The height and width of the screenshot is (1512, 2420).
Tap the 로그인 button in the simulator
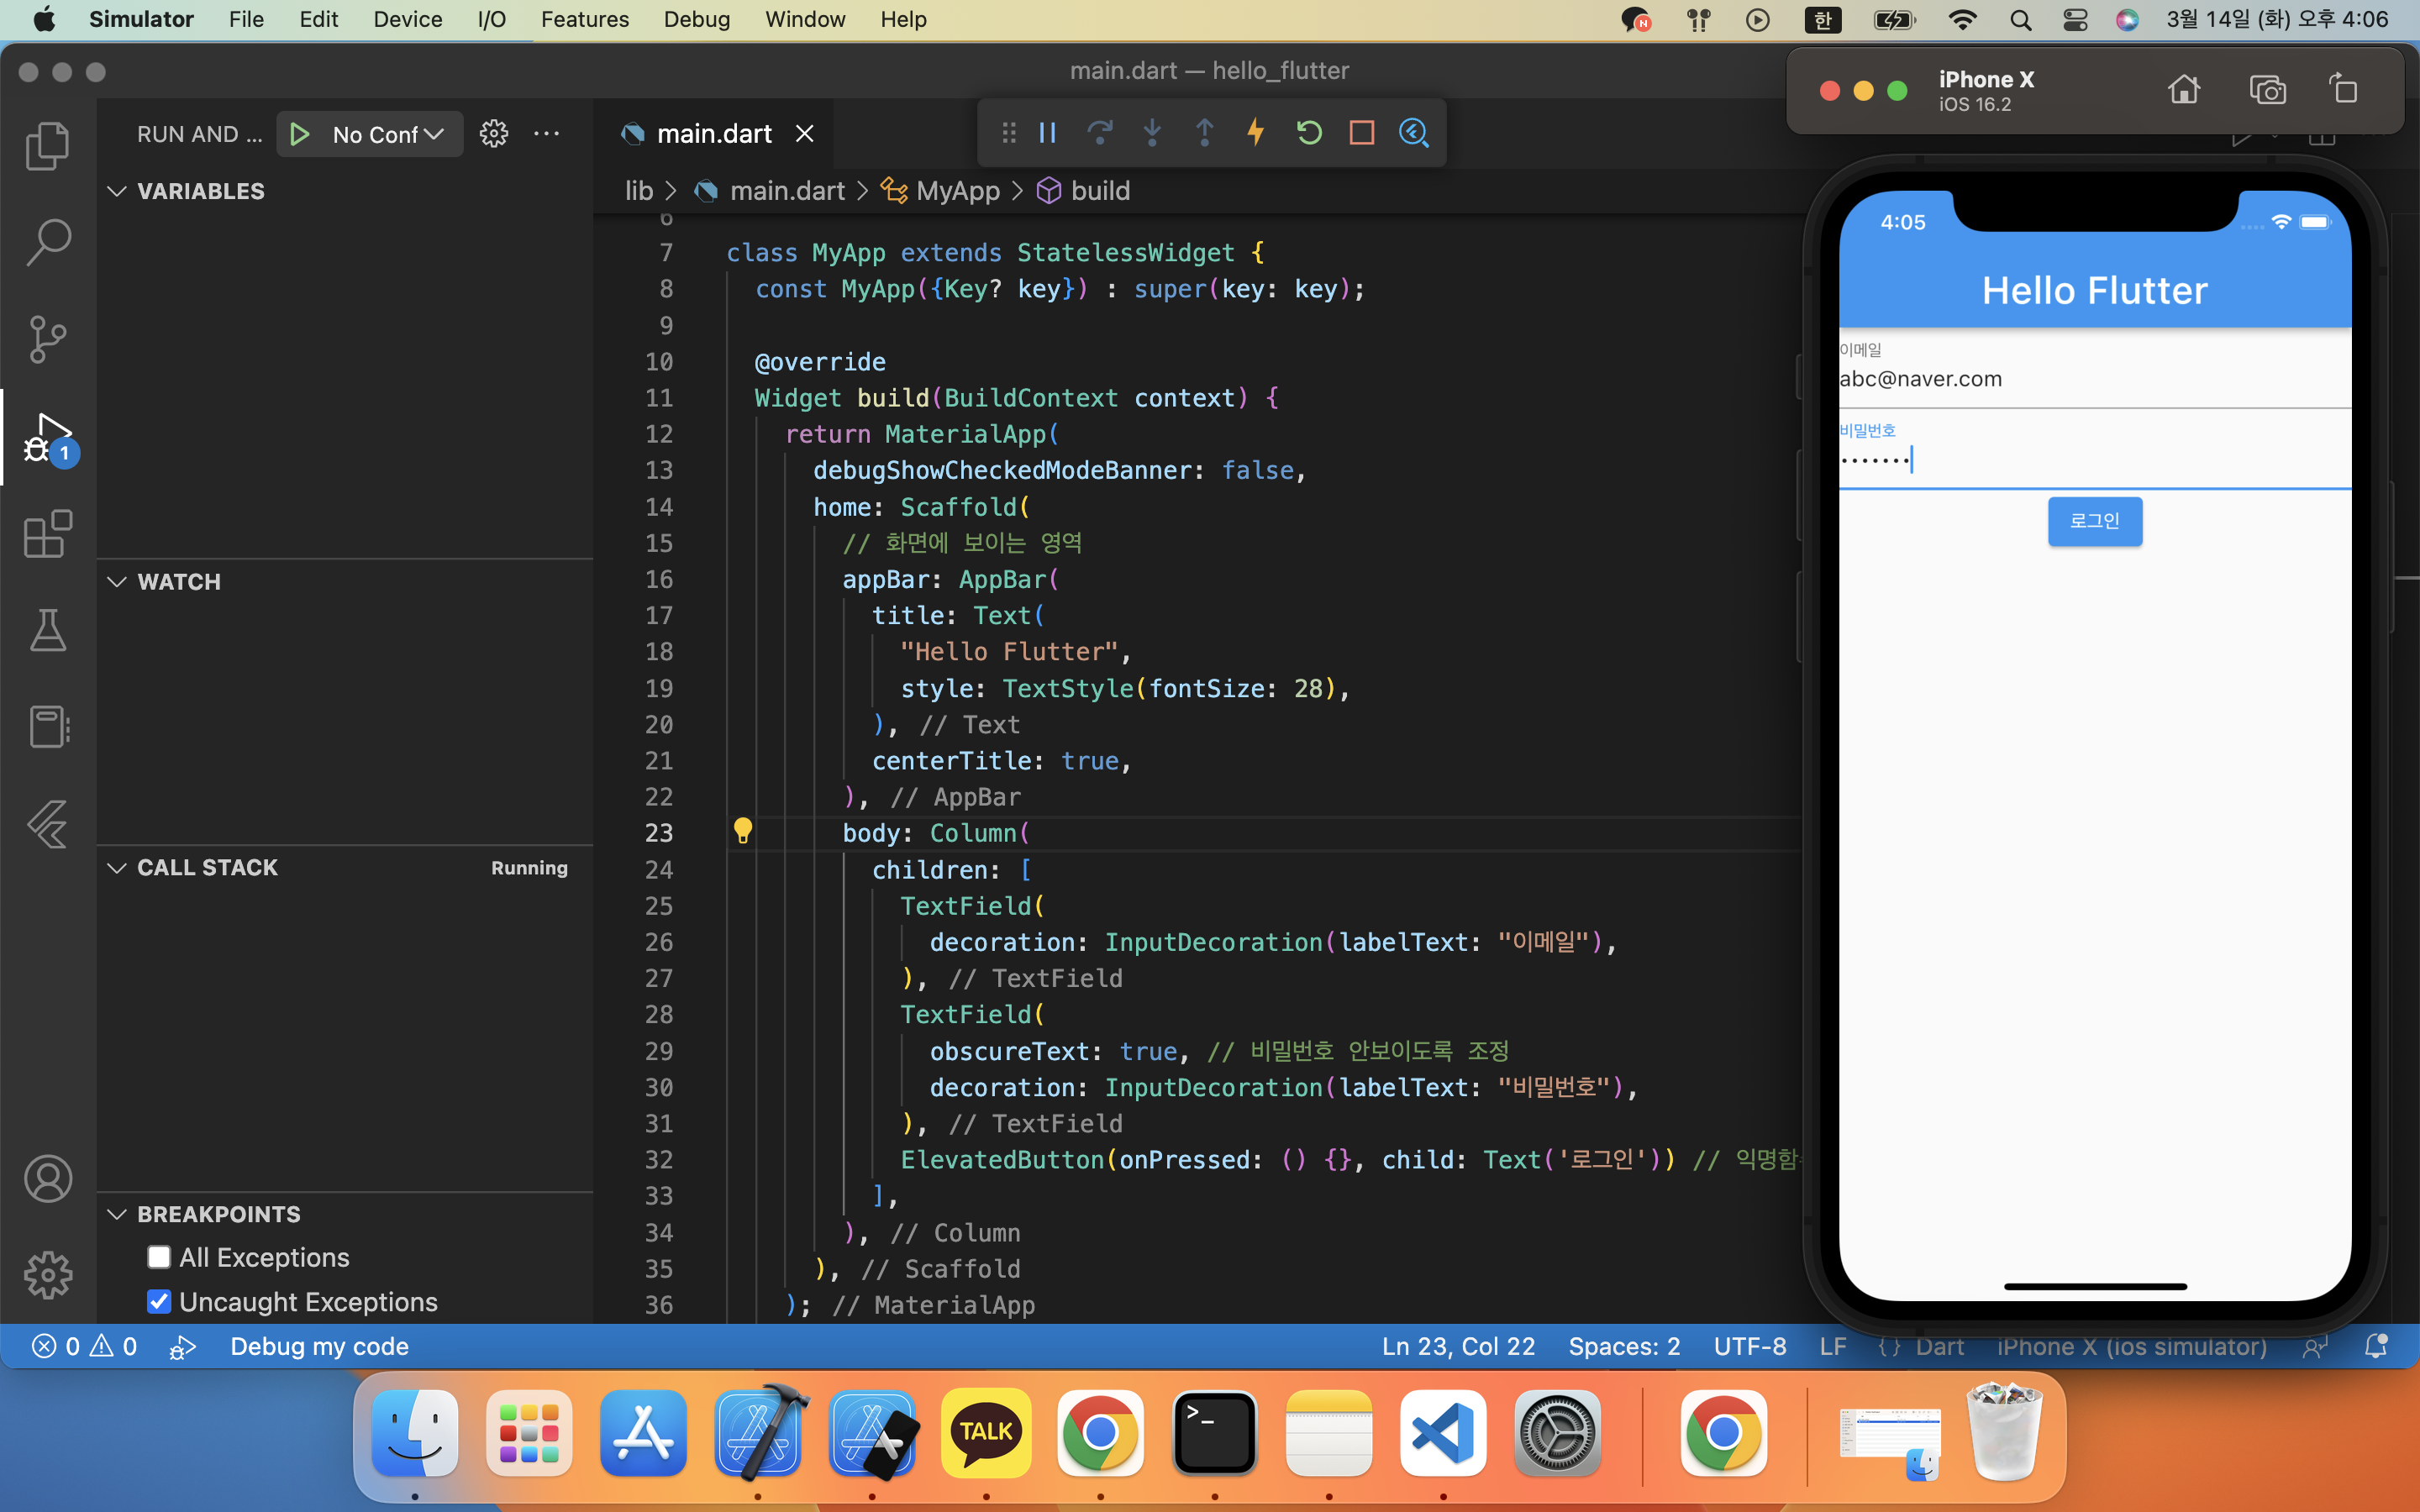2094,521
